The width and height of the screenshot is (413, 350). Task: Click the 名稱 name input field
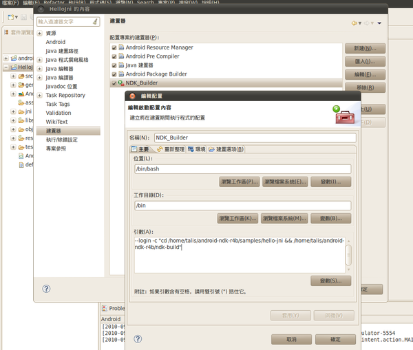point(255,138)
